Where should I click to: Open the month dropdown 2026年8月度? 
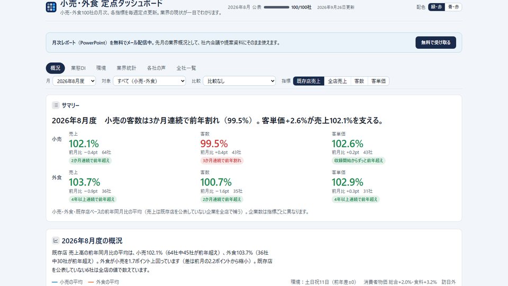tap(74, 81)
